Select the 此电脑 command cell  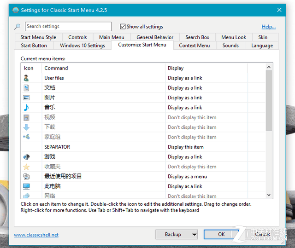(103, 186)
